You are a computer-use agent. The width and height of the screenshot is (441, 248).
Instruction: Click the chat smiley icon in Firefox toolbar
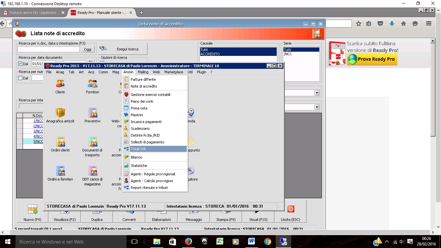click(x=415, y=24)
